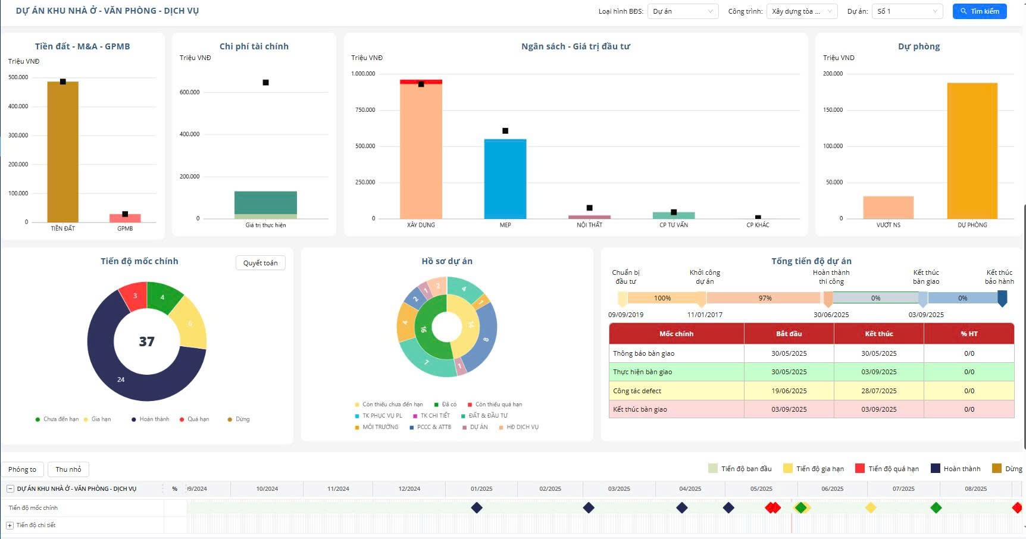Click the Mốc chính column header
Viewport: 1026px width, 539px height.
pos(676,334)
